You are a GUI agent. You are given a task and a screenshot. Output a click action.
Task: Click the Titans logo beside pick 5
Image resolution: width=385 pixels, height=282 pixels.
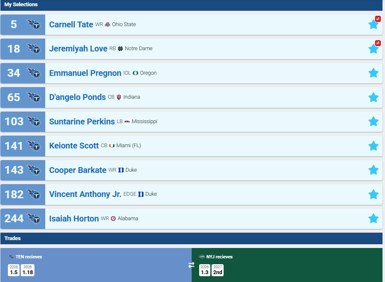coord(34,24)
